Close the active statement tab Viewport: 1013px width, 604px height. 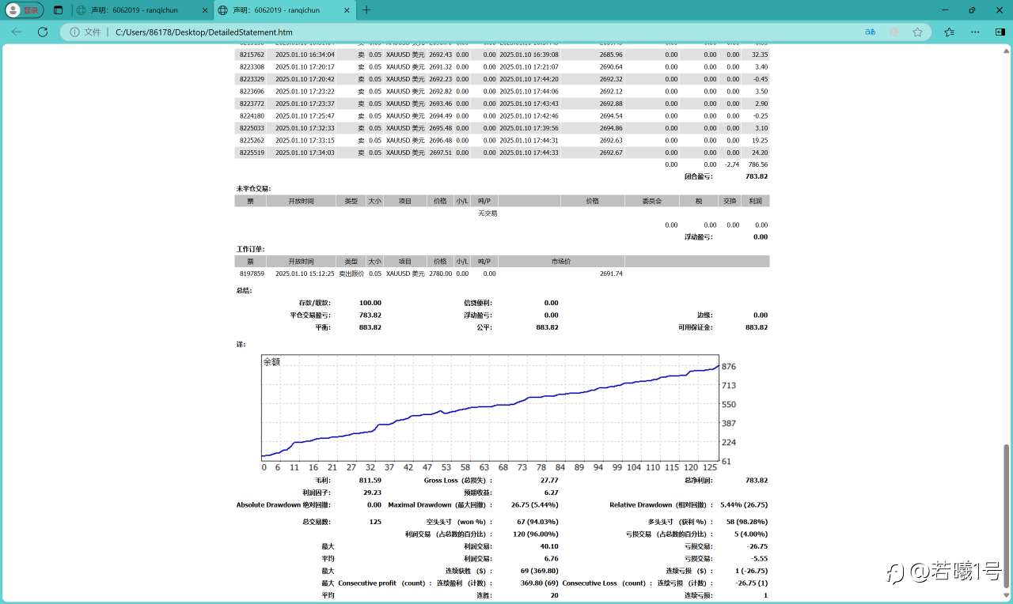(x=347, y=10)
